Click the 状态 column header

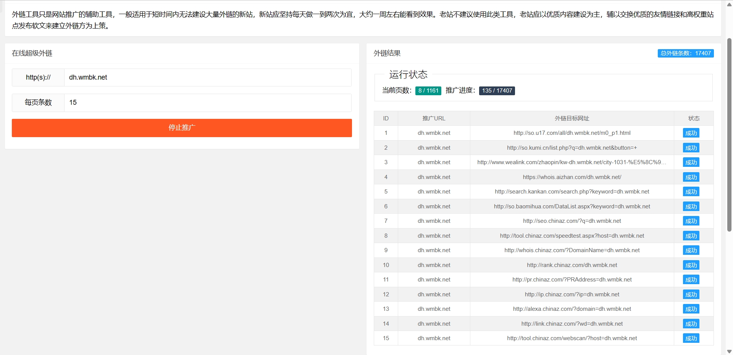[x=693, y=118]
